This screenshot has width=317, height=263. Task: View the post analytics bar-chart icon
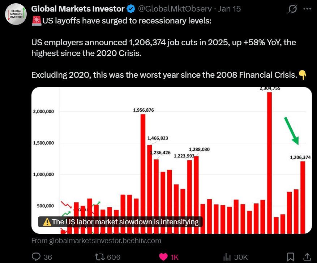(227, 257)
